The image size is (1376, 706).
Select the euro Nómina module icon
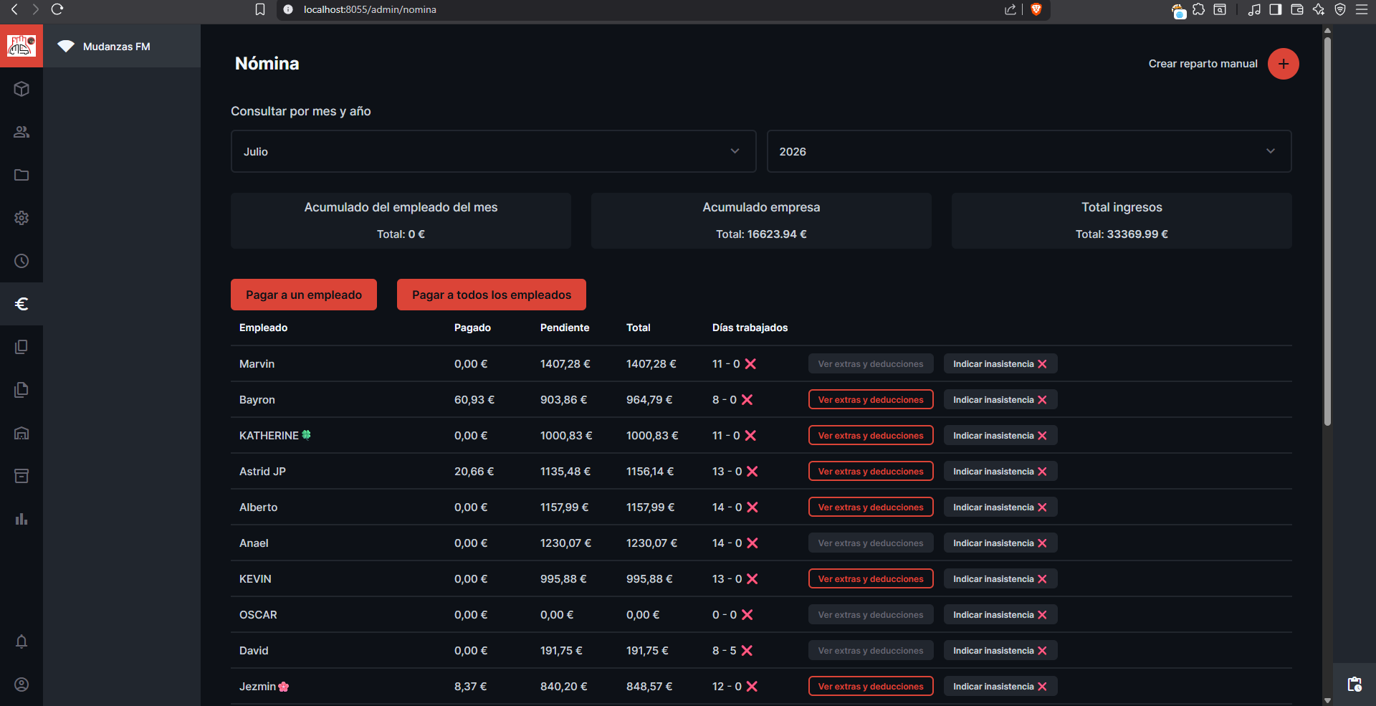[21, 304]
